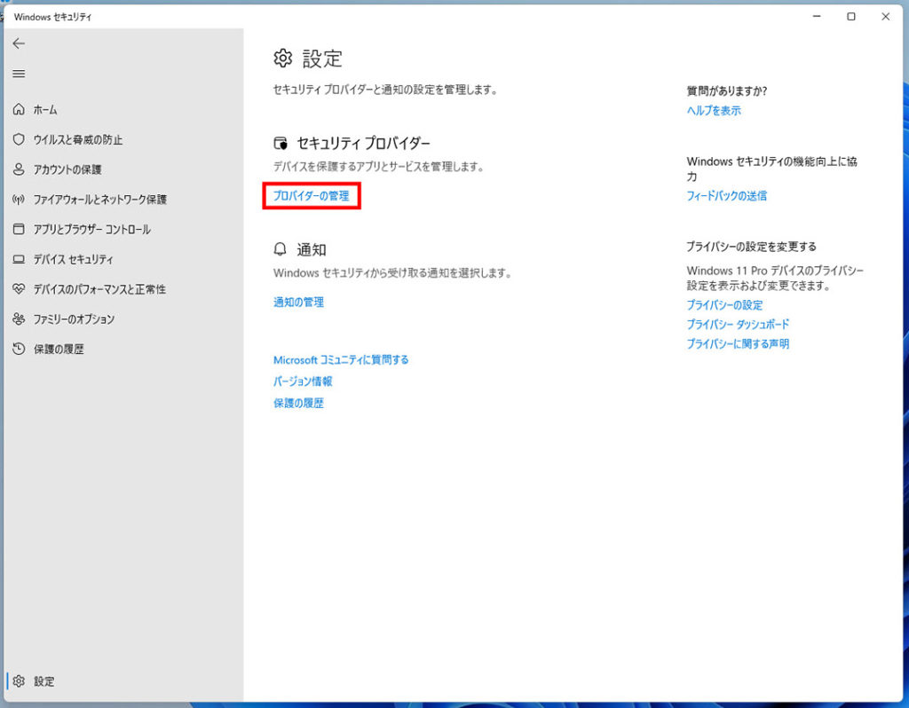The image size is (909, 708).
Task: Maximize the Windows セキュリティ window
Action: click(850, 17)
